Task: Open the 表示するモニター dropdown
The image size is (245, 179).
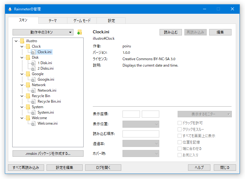Action: click(205, 114)
